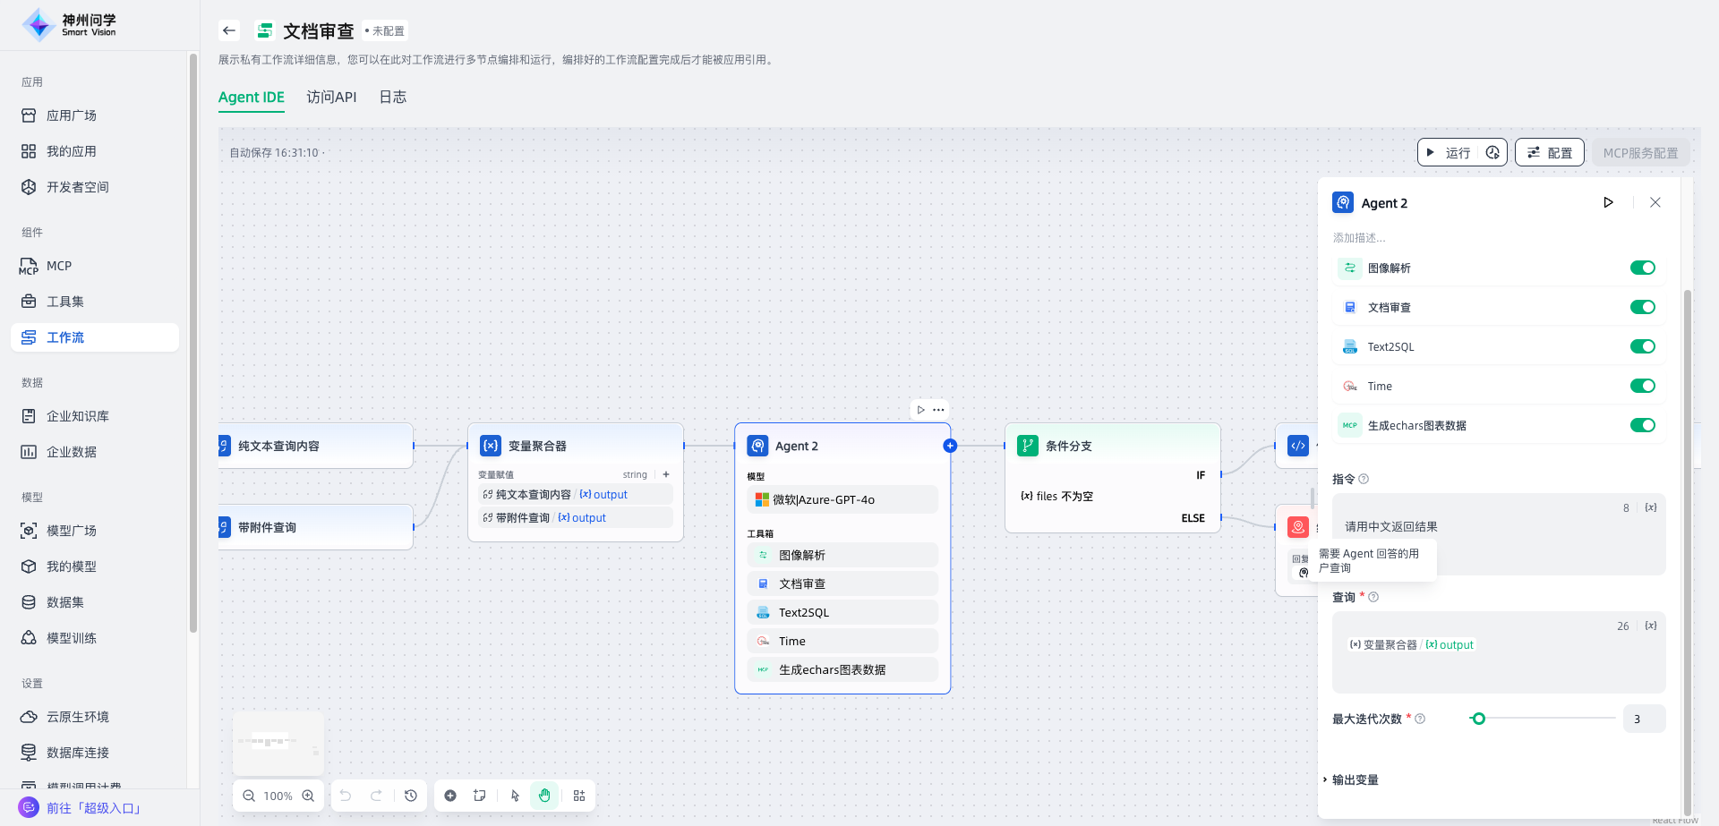Image resolution: width=1719 pixels, height=826 pixels.
Task: Click the back arrow next to 文档审查
Action: [x=229, y=30]
